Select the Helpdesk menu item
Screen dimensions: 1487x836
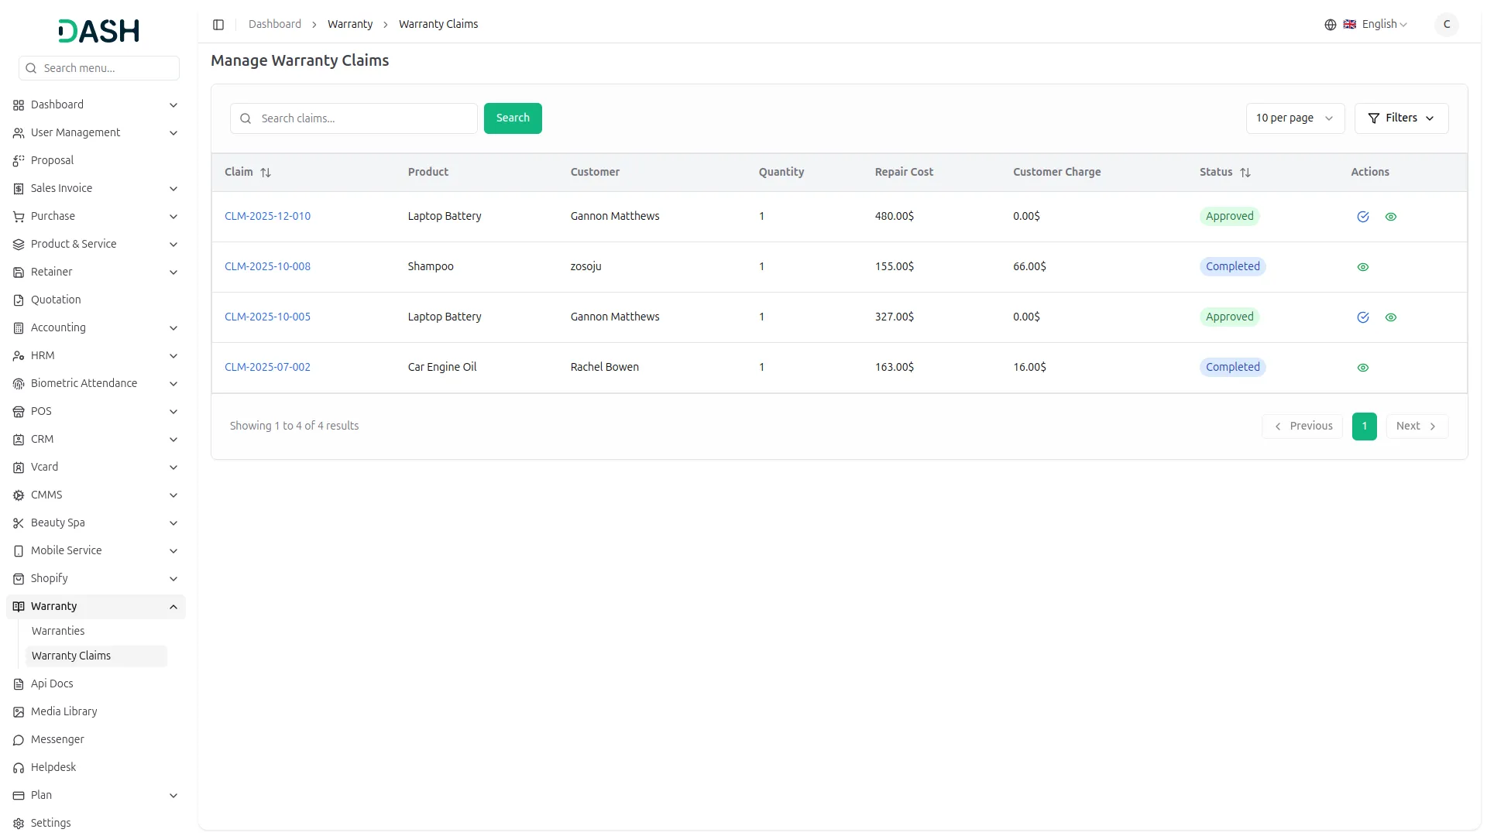[x=53, y=767]
